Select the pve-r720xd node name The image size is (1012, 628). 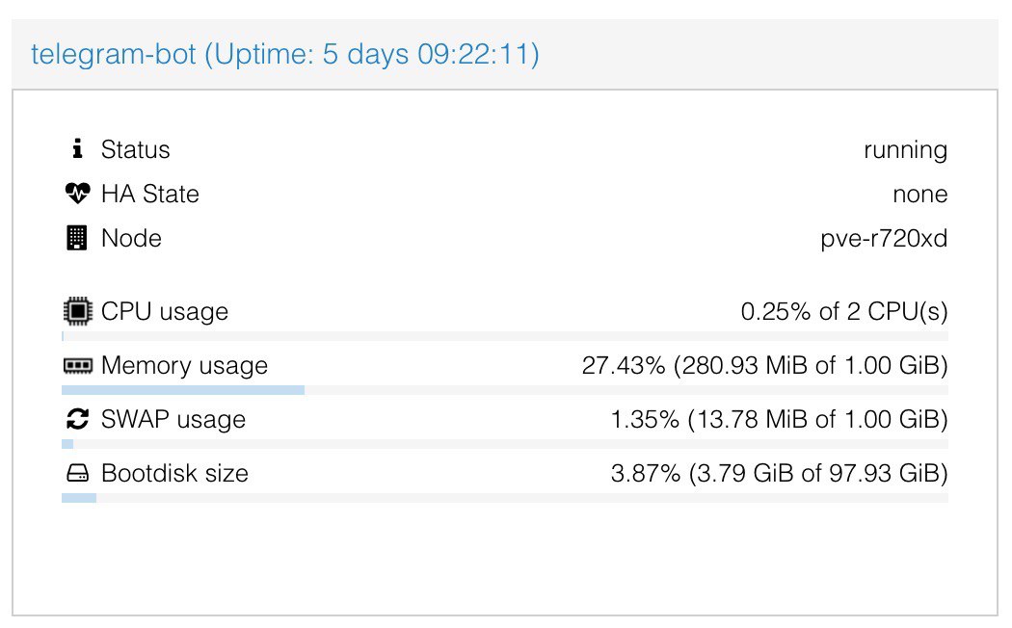(884, 239)
